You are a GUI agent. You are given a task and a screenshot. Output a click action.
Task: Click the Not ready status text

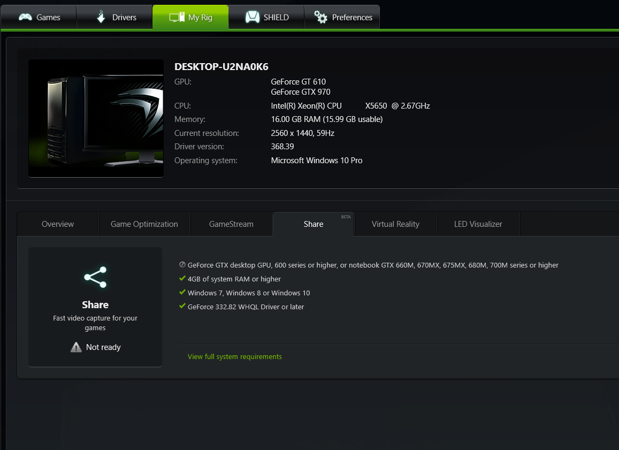(103, 347)
